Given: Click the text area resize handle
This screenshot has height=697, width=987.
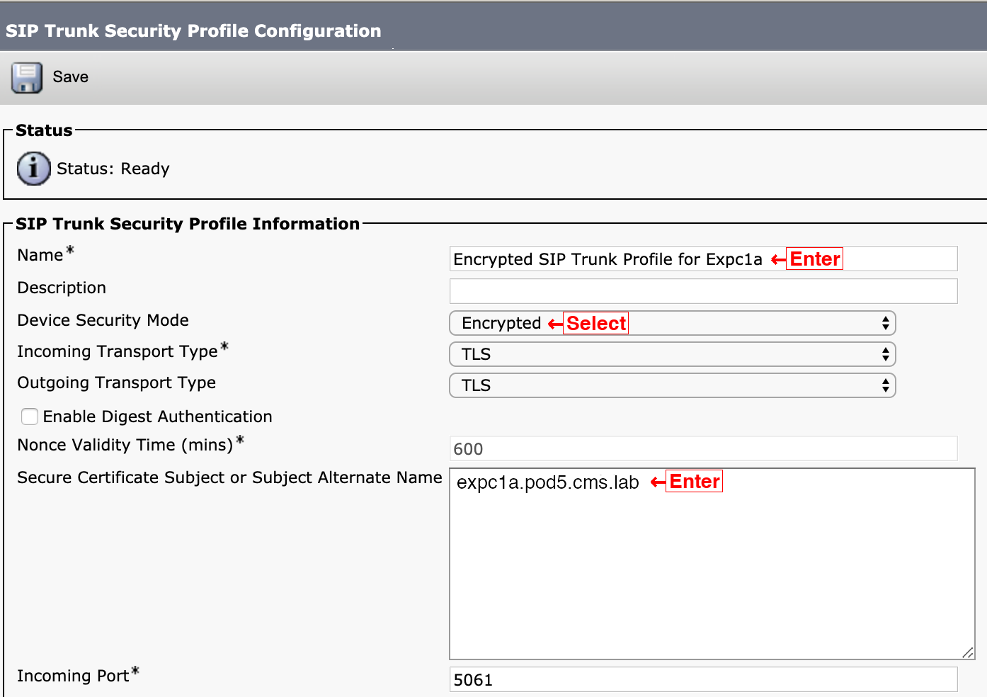Looking at the screenshot, I should [x=968, y=652].
